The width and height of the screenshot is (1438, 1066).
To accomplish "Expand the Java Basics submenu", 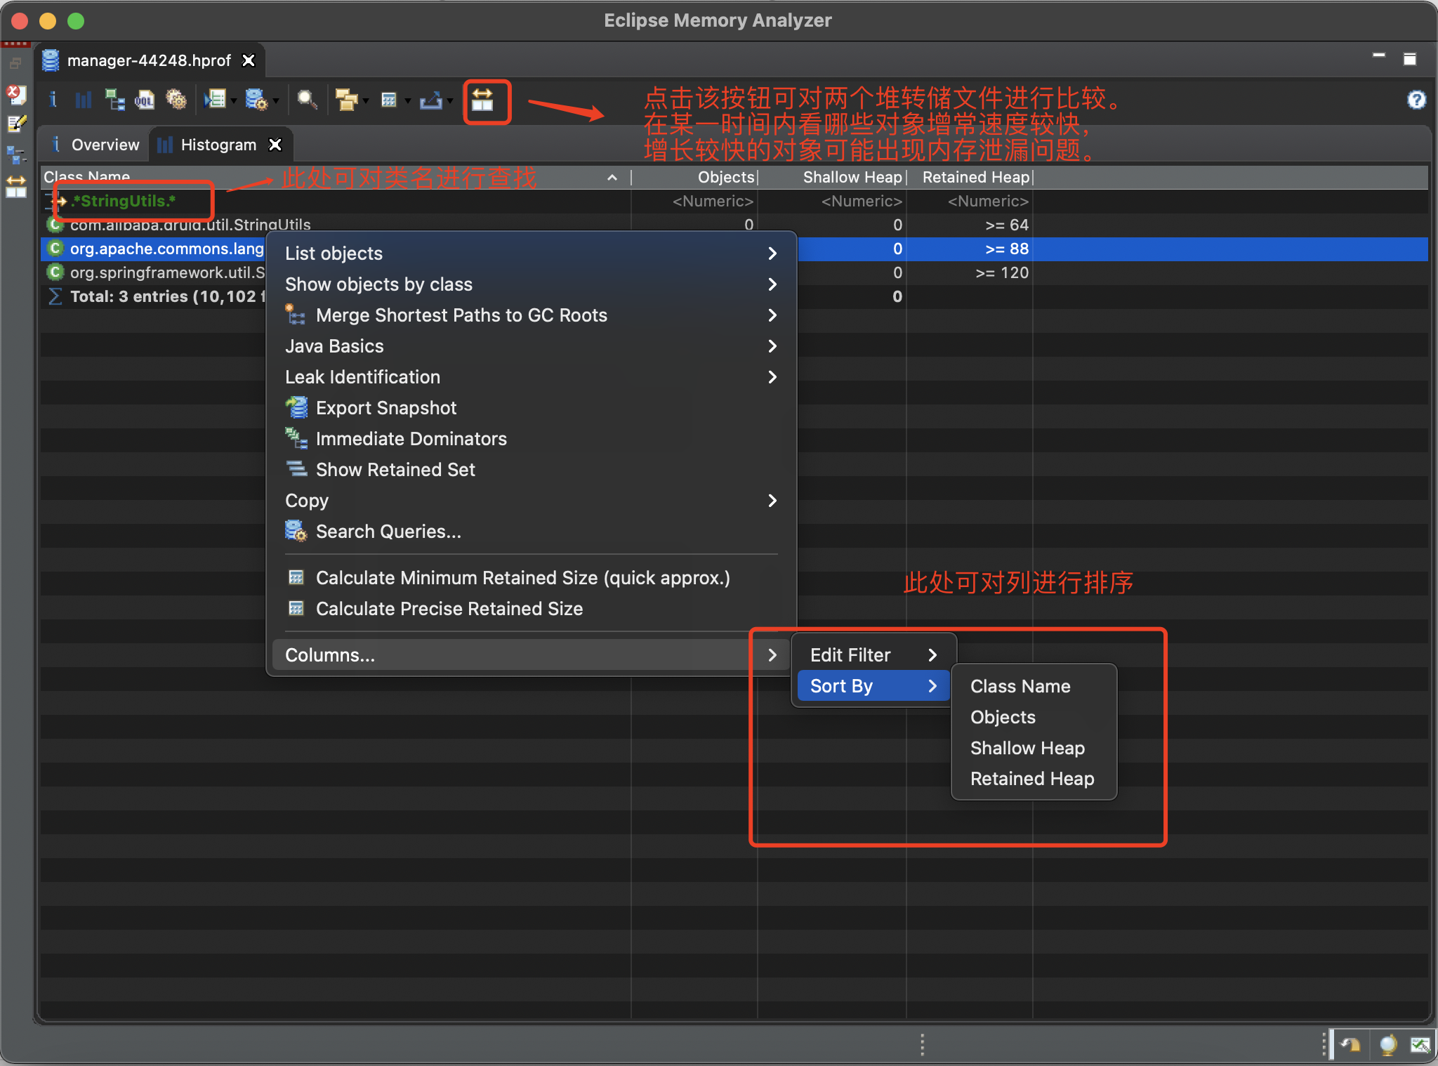I will 531,346.
